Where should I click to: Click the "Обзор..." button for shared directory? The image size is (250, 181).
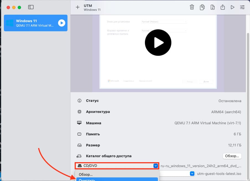click(x=232, y=156)
